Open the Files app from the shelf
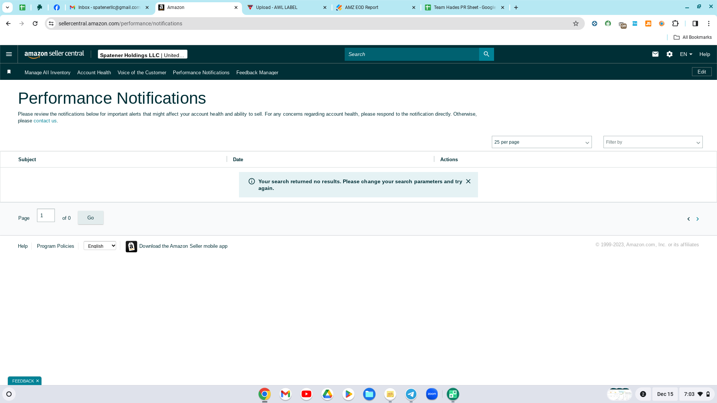717x403 pixels. click(x=369, y=394)
